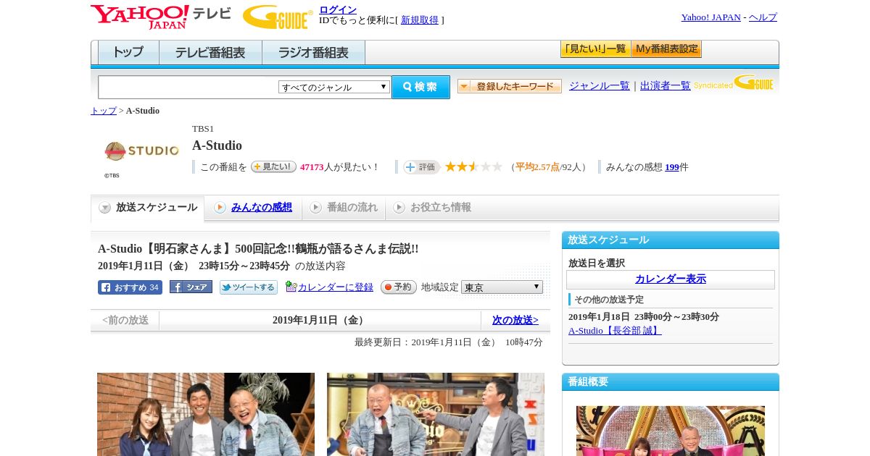This screenshot has width=870, height=456.
Task: Click the 評価 rating plus button
Action: [x=421, y=167]
